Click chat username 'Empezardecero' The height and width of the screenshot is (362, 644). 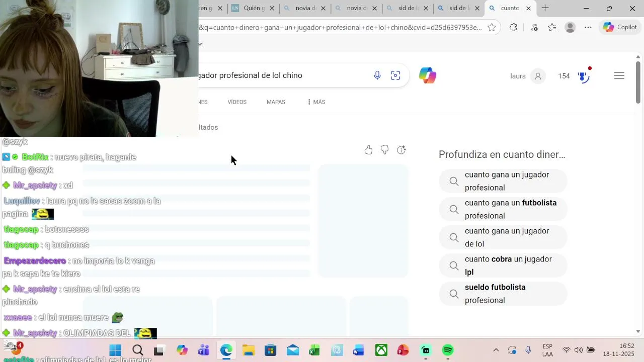(x=35, y=261)
